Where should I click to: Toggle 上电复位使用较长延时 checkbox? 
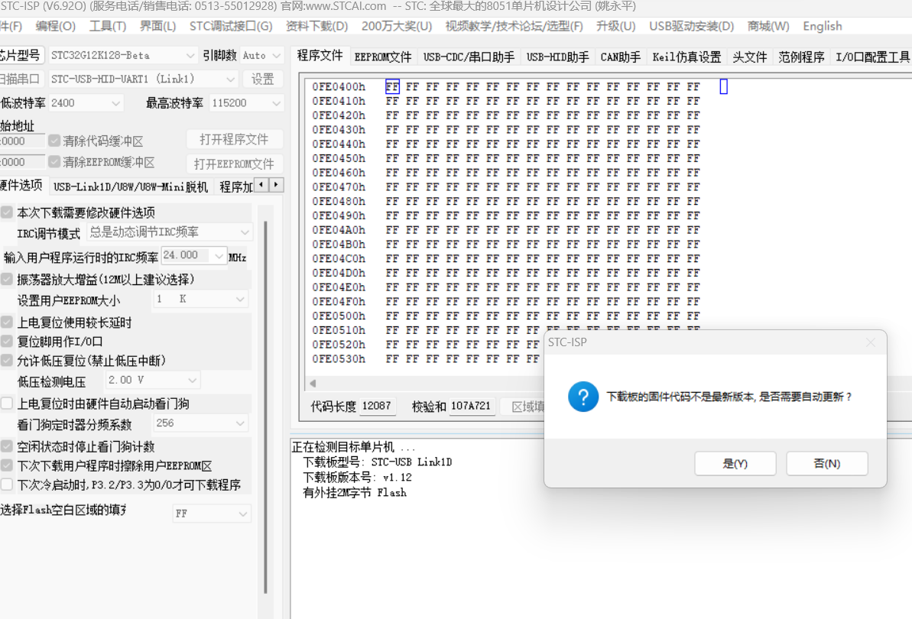7,322
